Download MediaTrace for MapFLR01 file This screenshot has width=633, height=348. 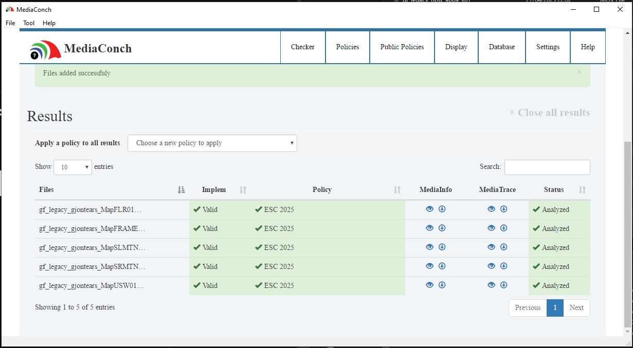[x=503, y=209]
